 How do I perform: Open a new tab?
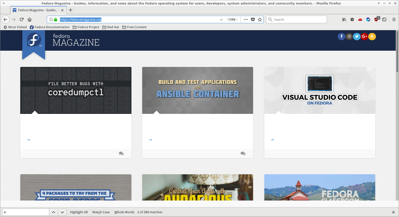click(71, 10)
